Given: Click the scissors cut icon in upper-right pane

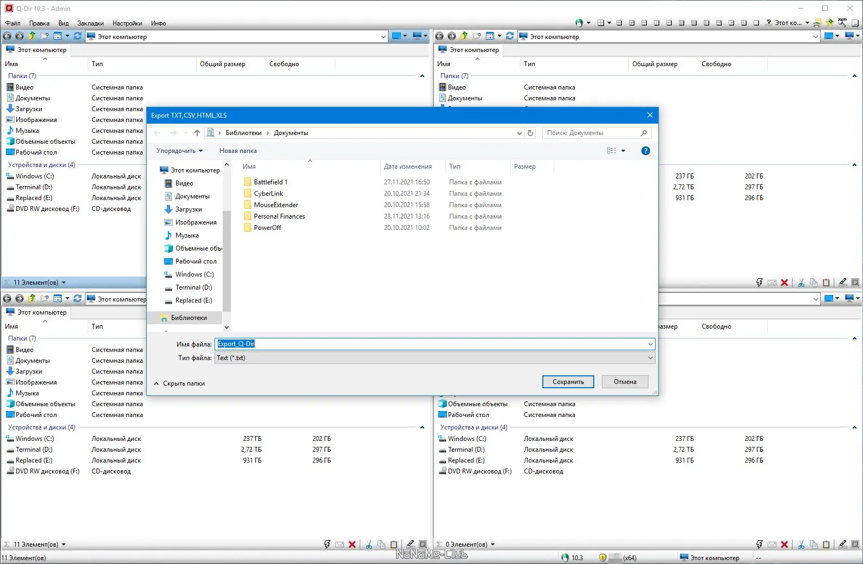Looking at the screenshot, I should pos(801,283).
